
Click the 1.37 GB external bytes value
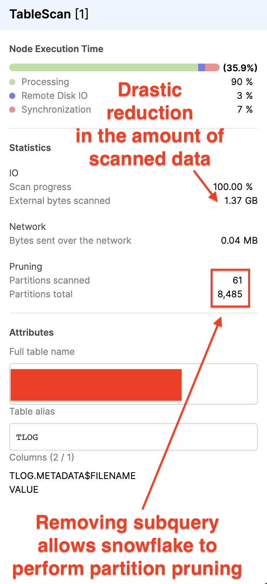point(241,201)
